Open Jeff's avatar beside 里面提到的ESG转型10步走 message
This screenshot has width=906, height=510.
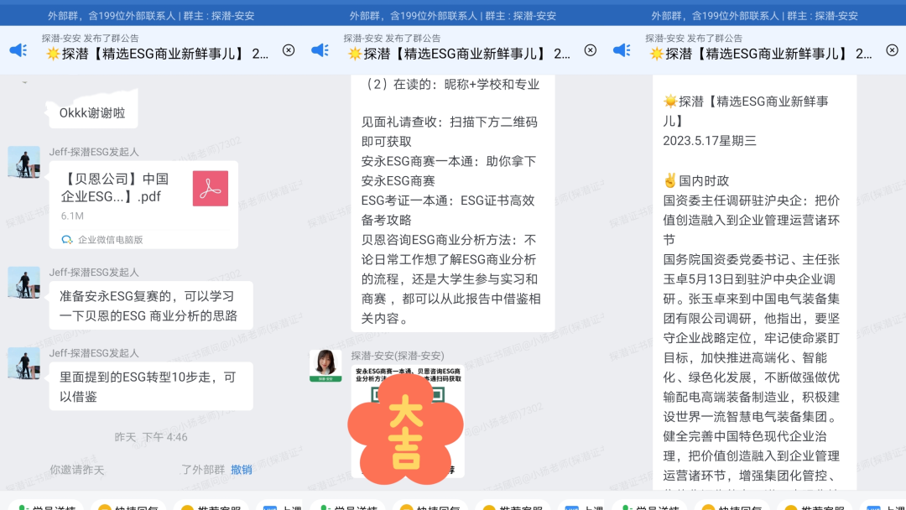(23, 363)
